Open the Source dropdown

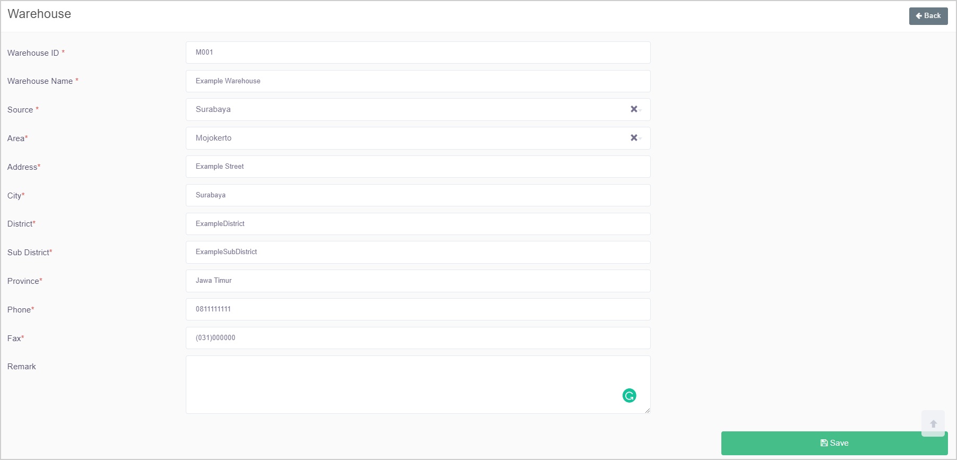coord(409,110)
